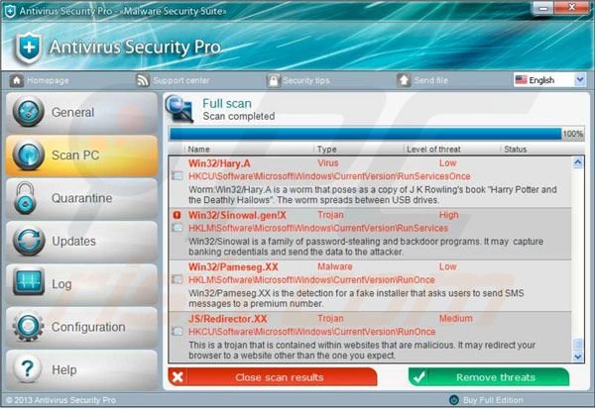Click the Help question mark icon
This screenshot has width=595, height=410.
click(x=28, y=369)
